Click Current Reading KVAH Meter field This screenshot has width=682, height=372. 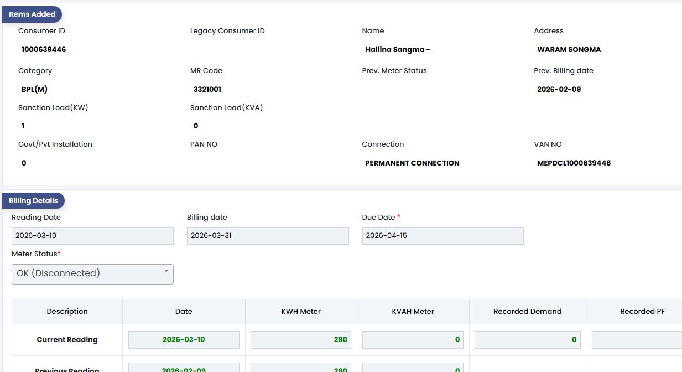(413, 340)
